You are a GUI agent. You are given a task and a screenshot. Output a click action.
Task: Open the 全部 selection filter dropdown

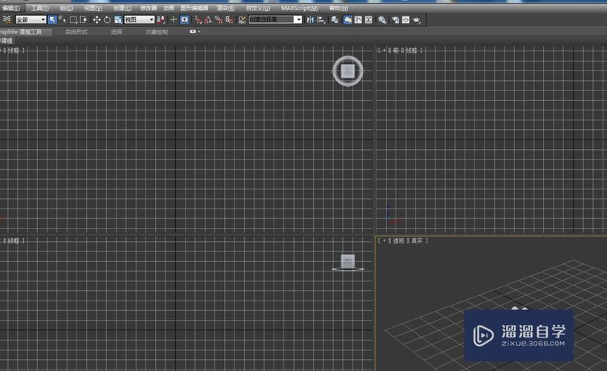[x=30, y=19]
